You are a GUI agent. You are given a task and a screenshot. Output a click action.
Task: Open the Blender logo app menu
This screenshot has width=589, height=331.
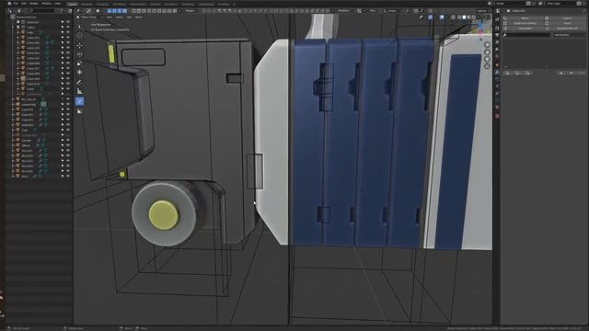[9, 4]
